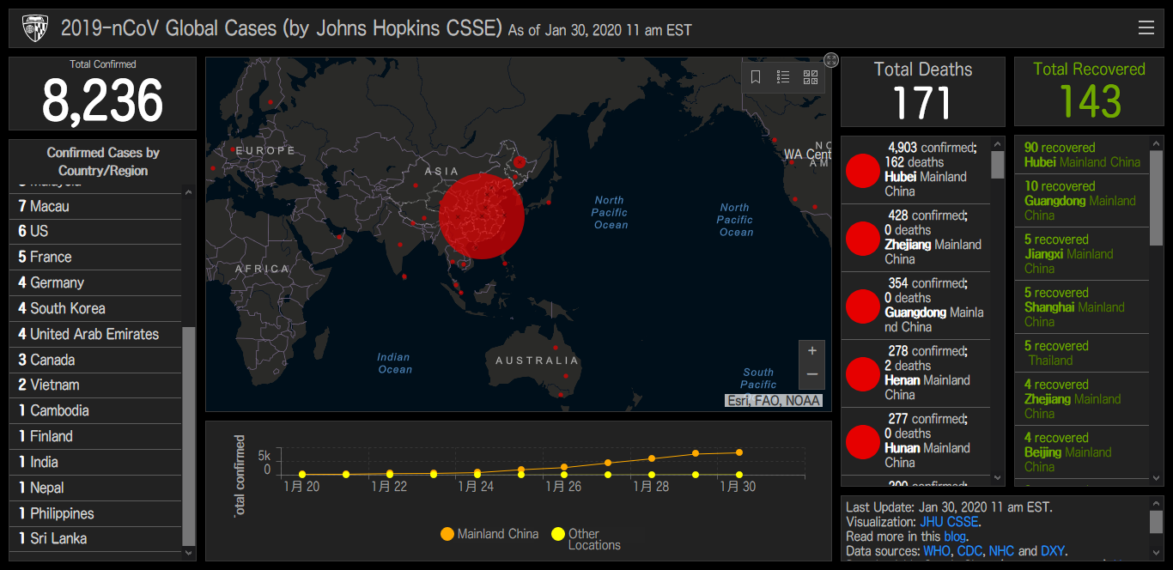
Task: Select the 1 India row
Action: point(95,463)
